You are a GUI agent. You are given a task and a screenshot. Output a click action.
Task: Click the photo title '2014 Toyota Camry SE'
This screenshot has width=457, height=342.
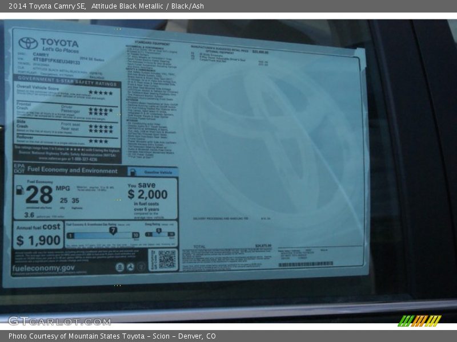pos(47,6)
